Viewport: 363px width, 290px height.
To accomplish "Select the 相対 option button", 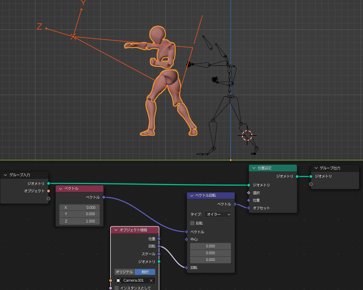I will click(x=145, y=272).
